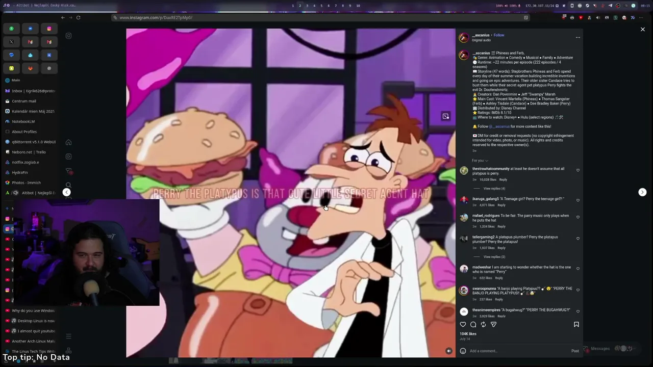The height and width of the screenshot is (367, 653).
Task: Switch to Inbox tigrik626@proton tab
Action: [x=30, y=91]
